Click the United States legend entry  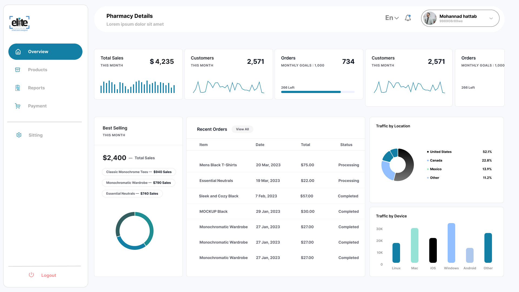(x=441, y=152)
